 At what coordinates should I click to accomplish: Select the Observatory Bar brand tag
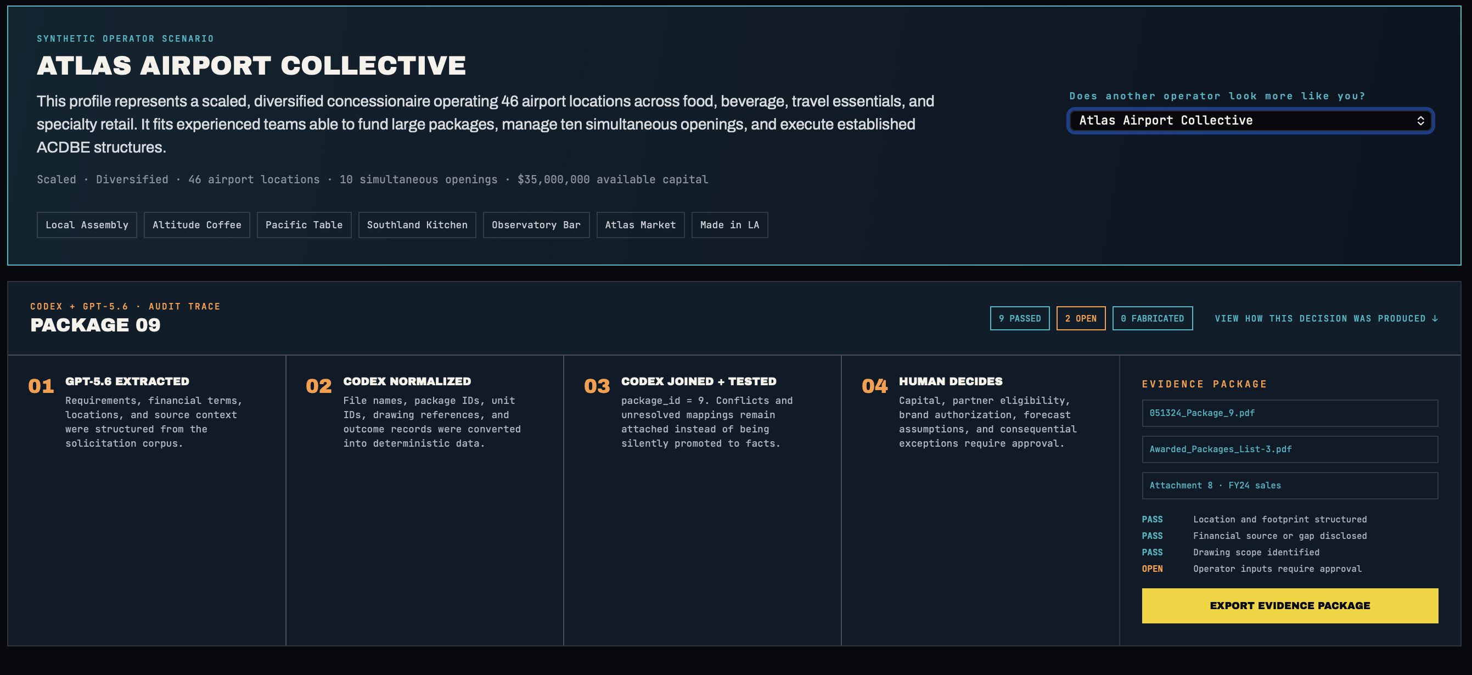tap(536, 225)
